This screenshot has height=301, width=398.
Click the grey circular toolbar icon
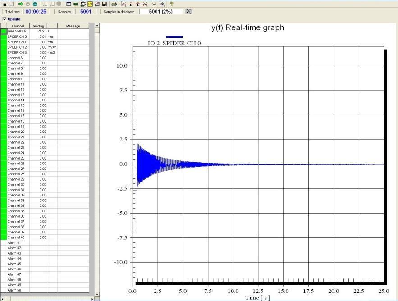pos(27,4)
